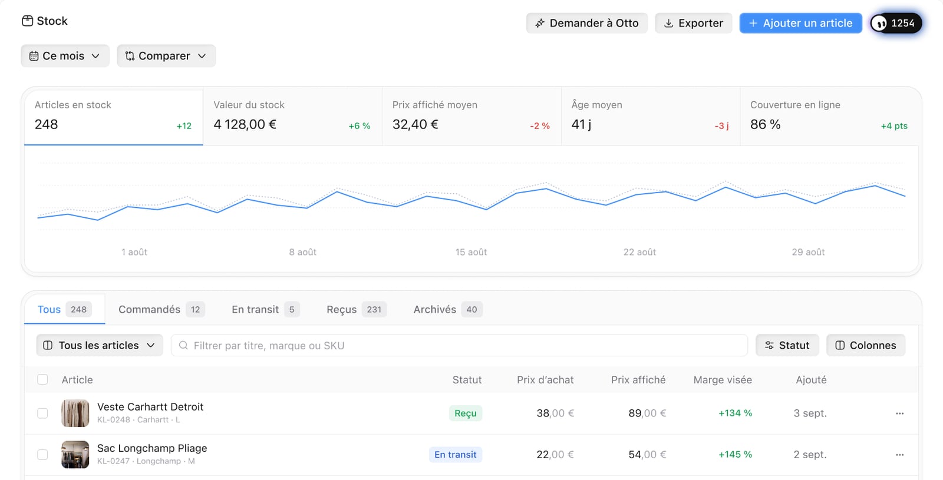The image size is (943, 480).
Task: Switch to the Commandés tab
Action: (161, 309)
